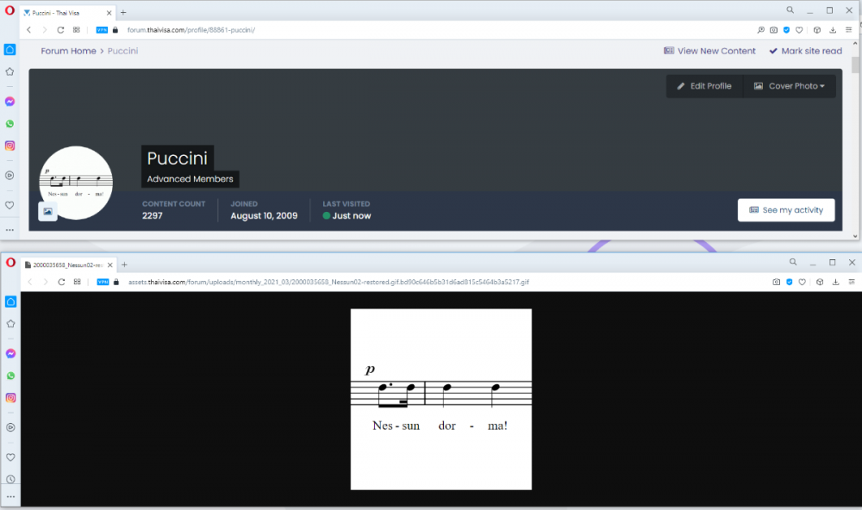Go to Forum Home breadcrumb

[68, 51]
